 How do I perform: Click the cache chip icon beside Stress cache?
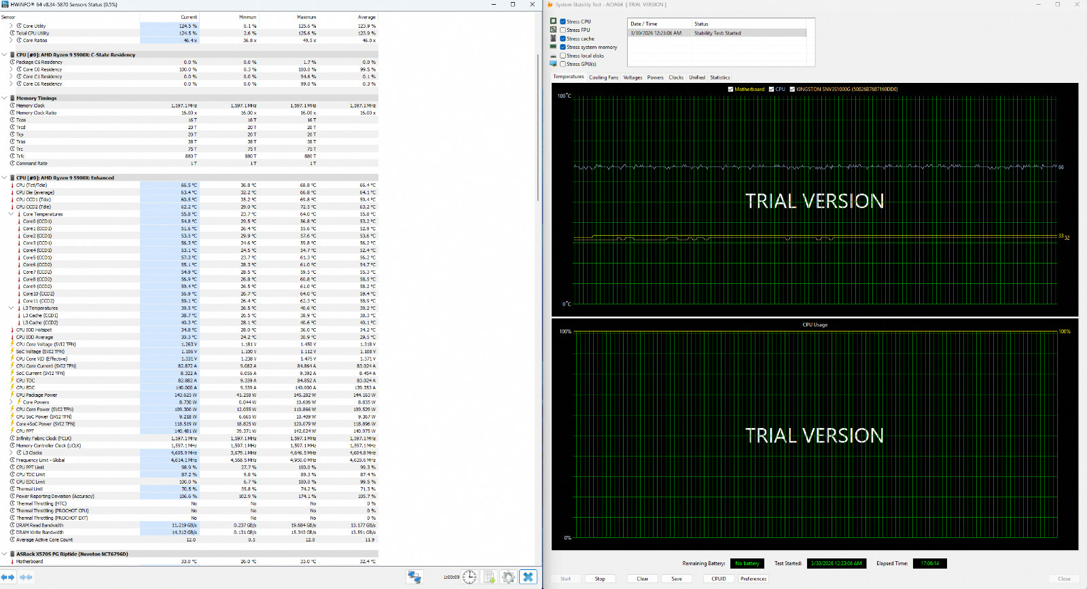coord(553,38)
